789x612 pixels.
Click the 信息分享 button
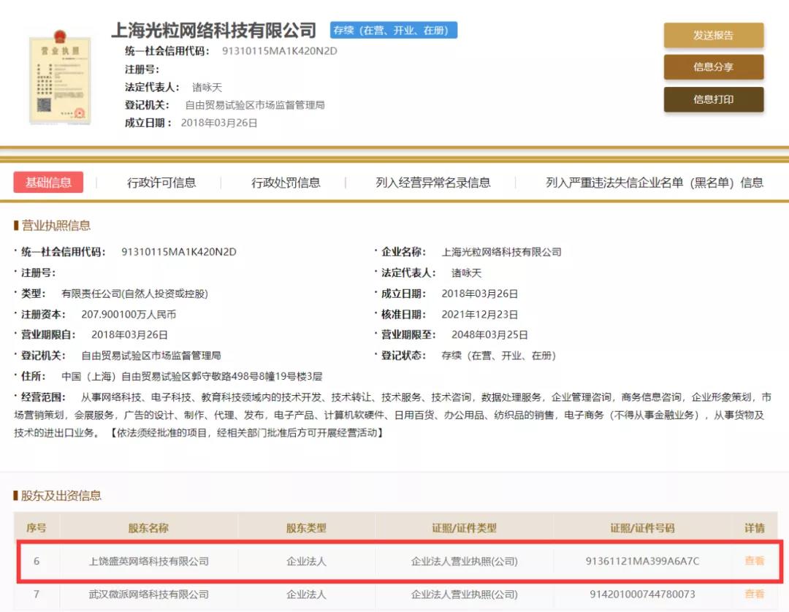(x=714, y=67)
